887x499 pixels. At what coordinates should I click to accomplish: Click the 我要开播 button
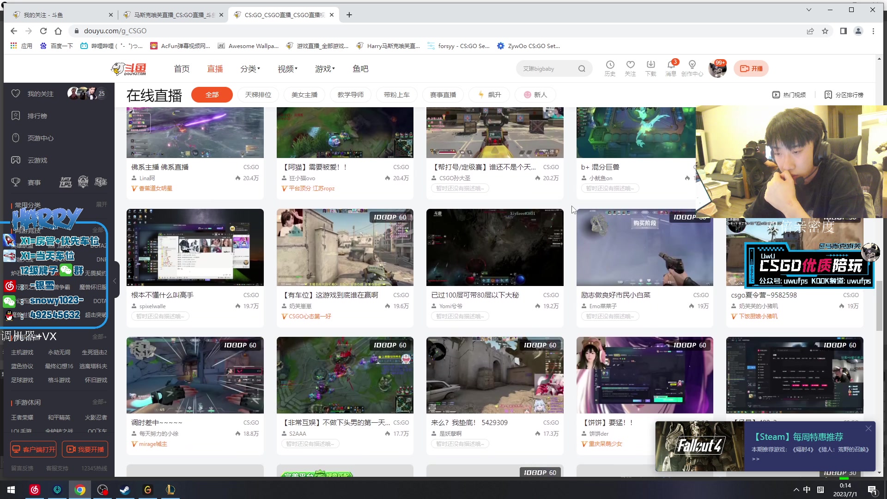tap(85, 449)
